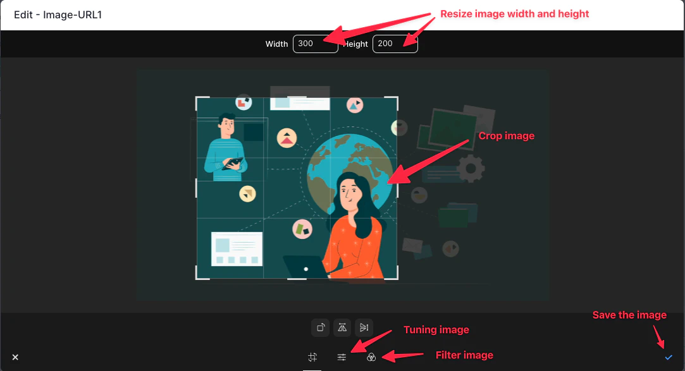Open the Tuning adjustments panel
The width and height of the screenshot is (685, 371).
click(x=342, y=356)
